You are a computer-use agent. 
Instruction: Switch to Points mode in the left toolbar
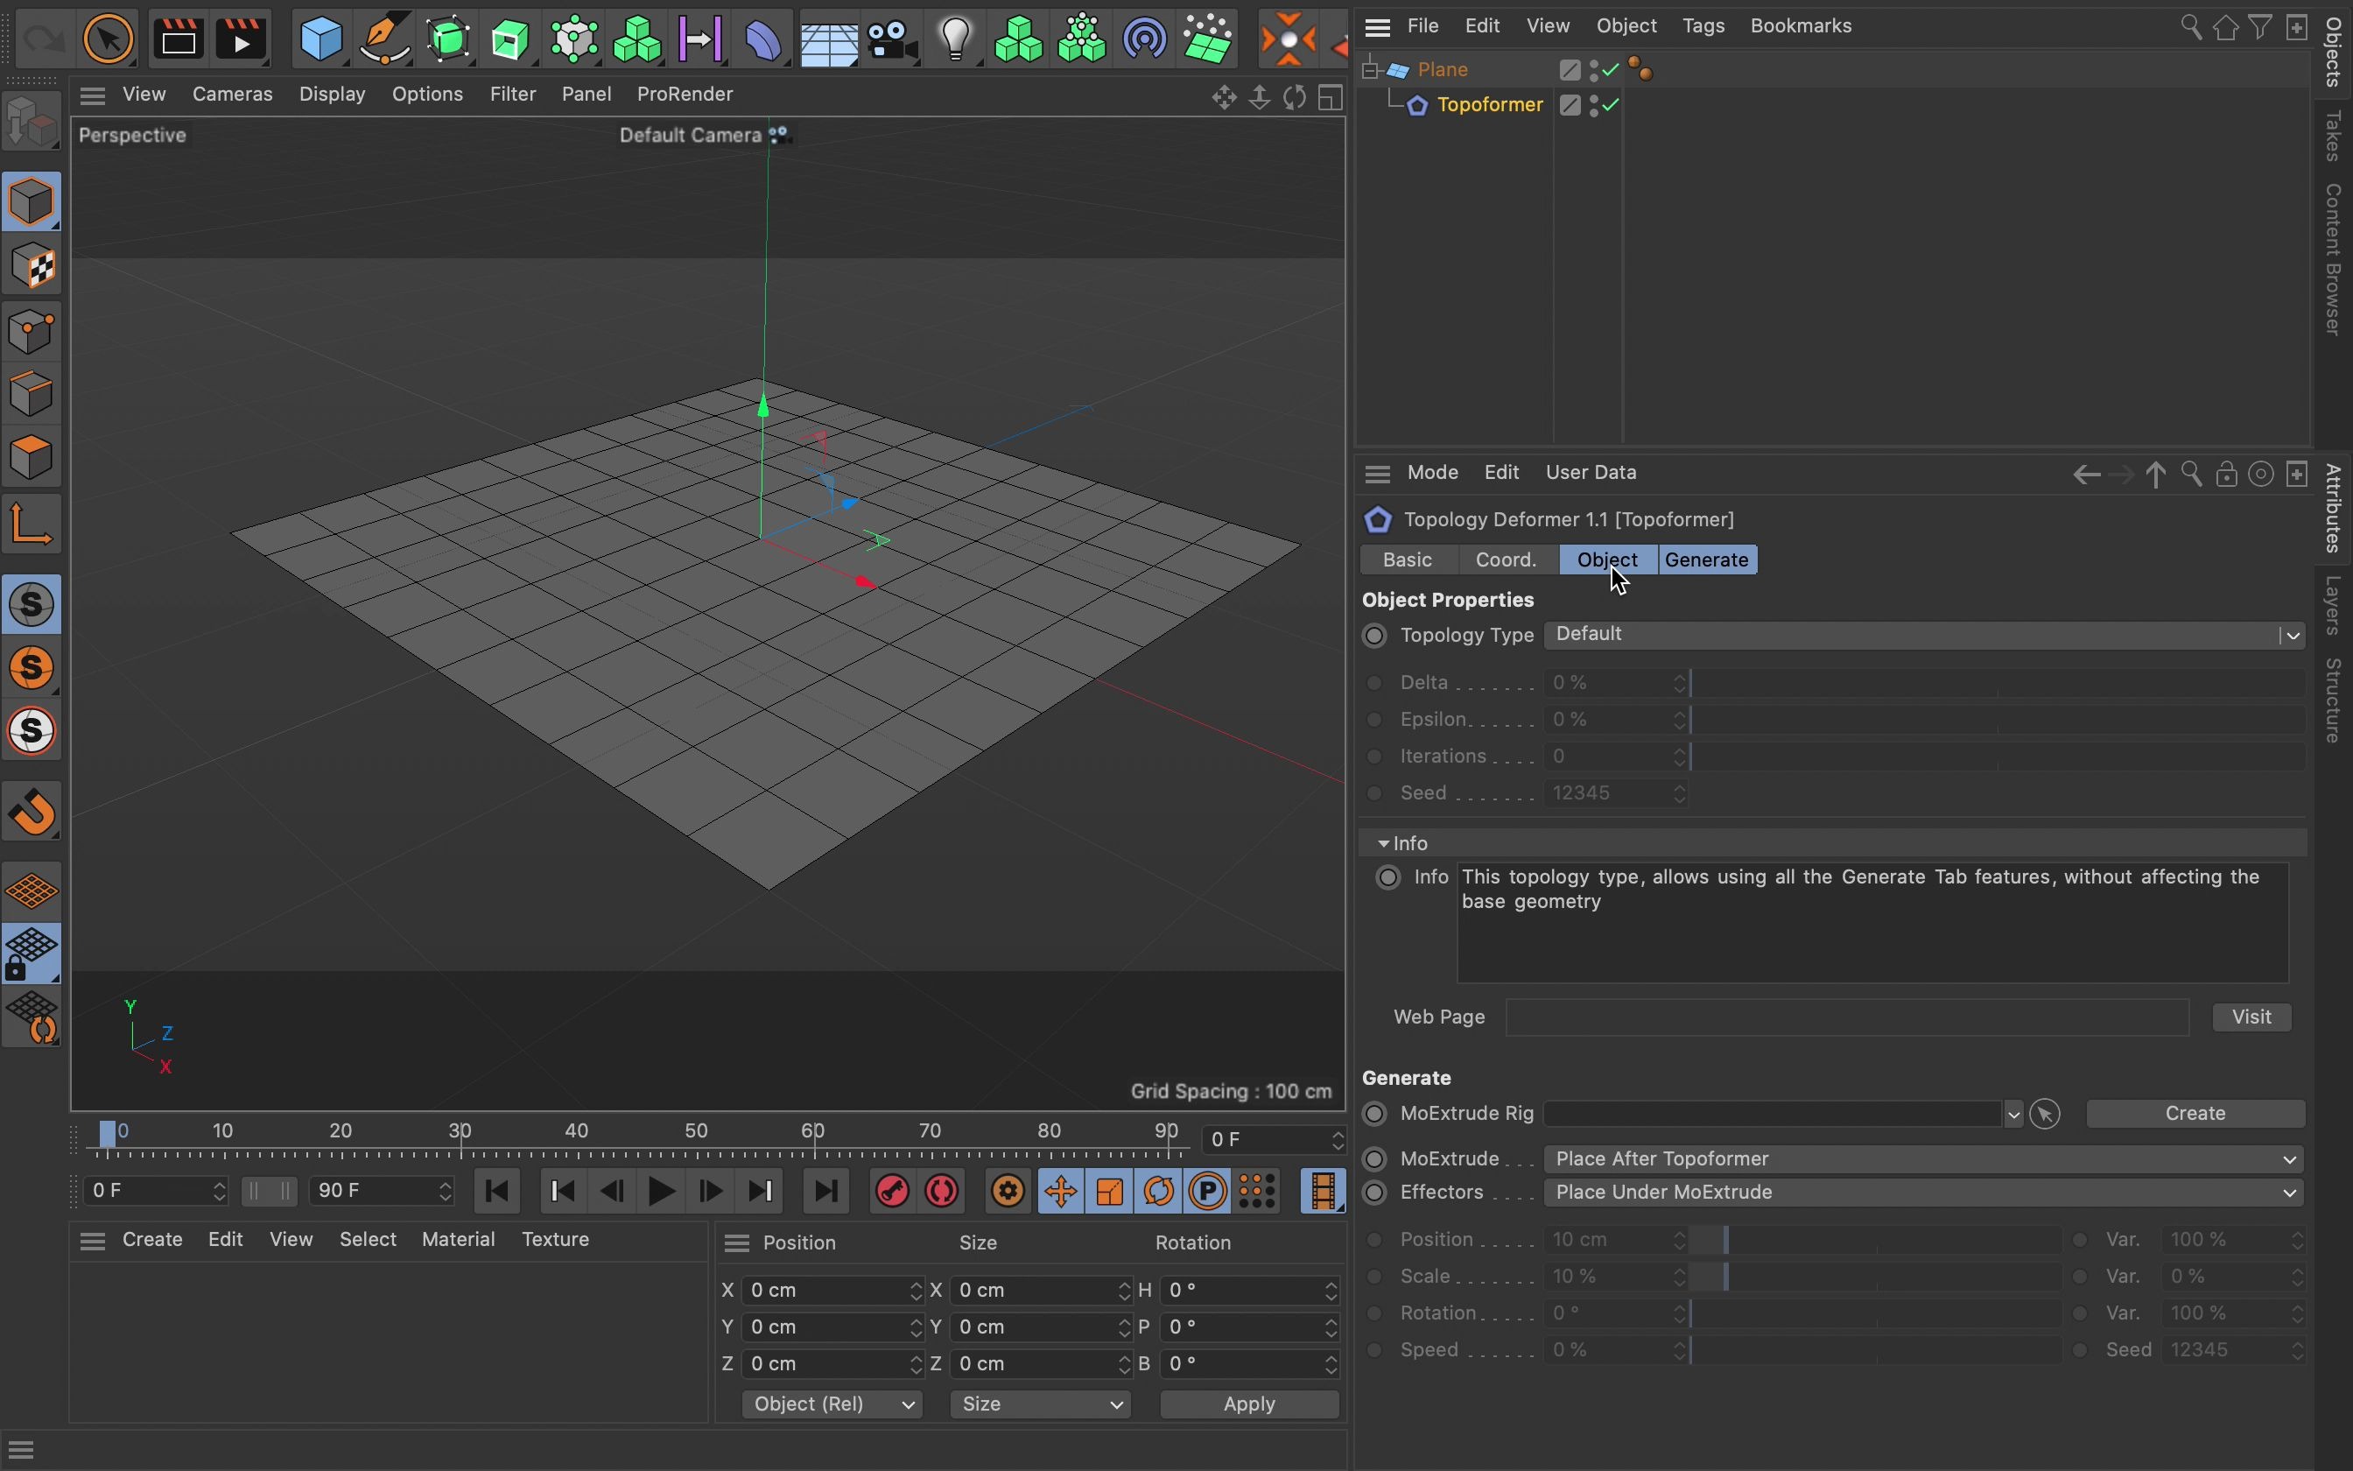pos(32,331)
